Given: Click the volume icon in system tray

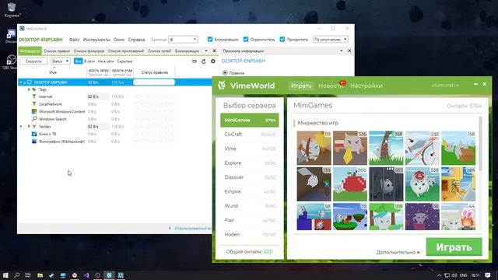Looking at the screenshot, I should pyautogui.click(x=454, y=275).
